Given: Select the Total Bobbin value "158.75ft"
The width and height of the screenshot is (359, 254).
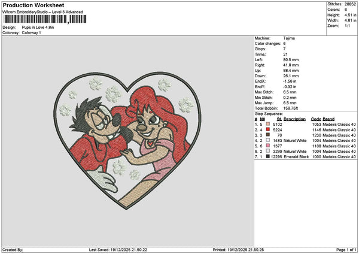Looking at the screenshot, I should click(291, 108).
